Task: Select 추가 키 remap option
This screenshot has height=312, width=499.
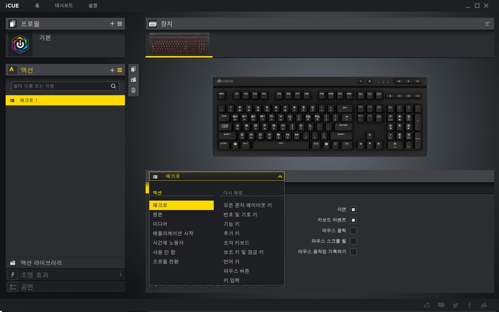Action: (231, 233)
